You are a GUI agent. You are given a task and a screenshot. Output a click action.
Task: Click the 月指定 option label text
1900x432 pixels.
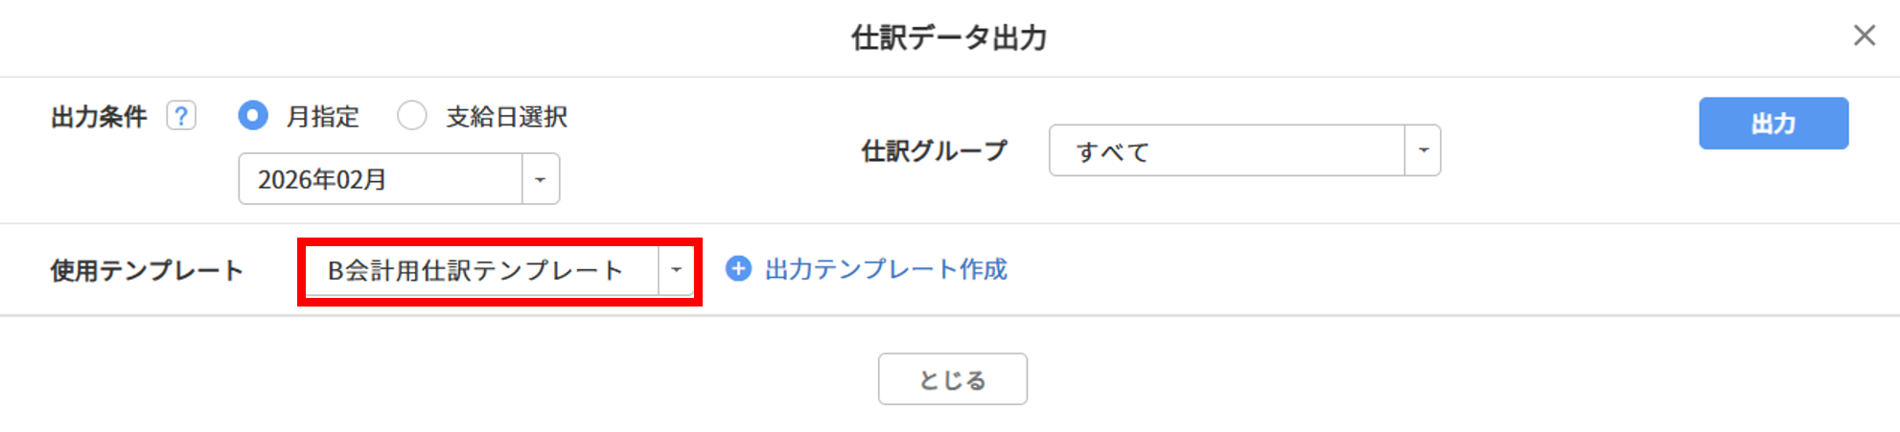point(323,117)
